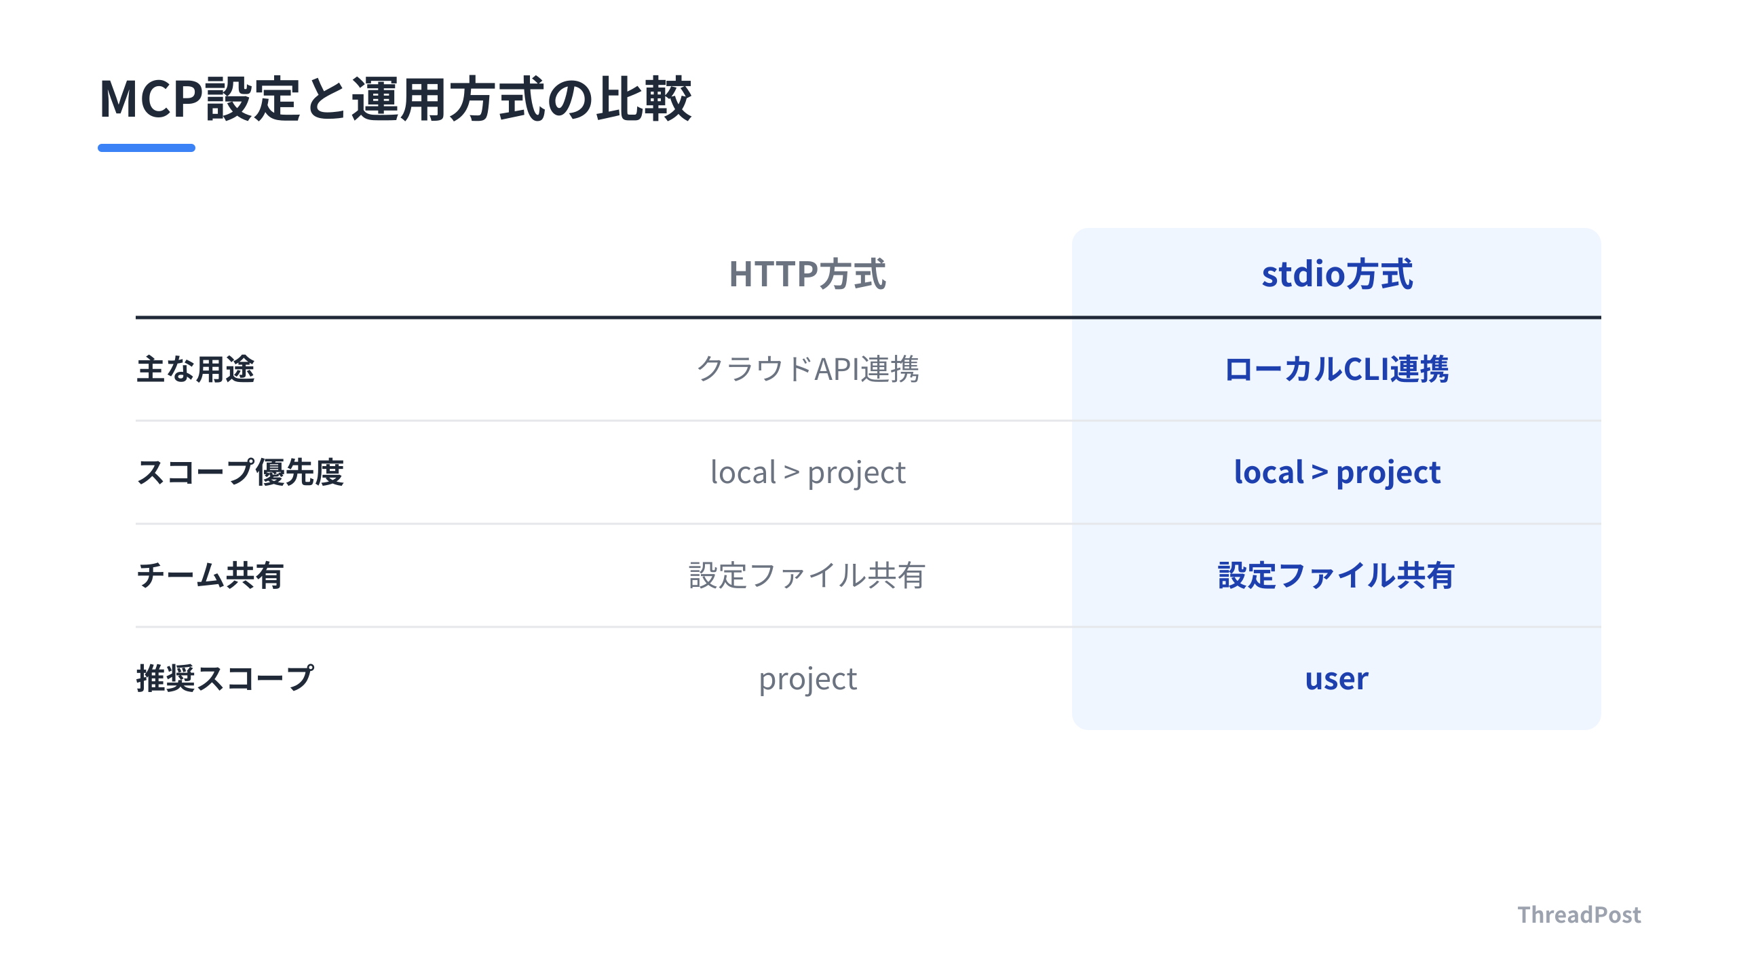Select the HTTP方式 column header
The height and width of the screenshot is (977, 1737).
pyautogui.click(x=807, y=274)
